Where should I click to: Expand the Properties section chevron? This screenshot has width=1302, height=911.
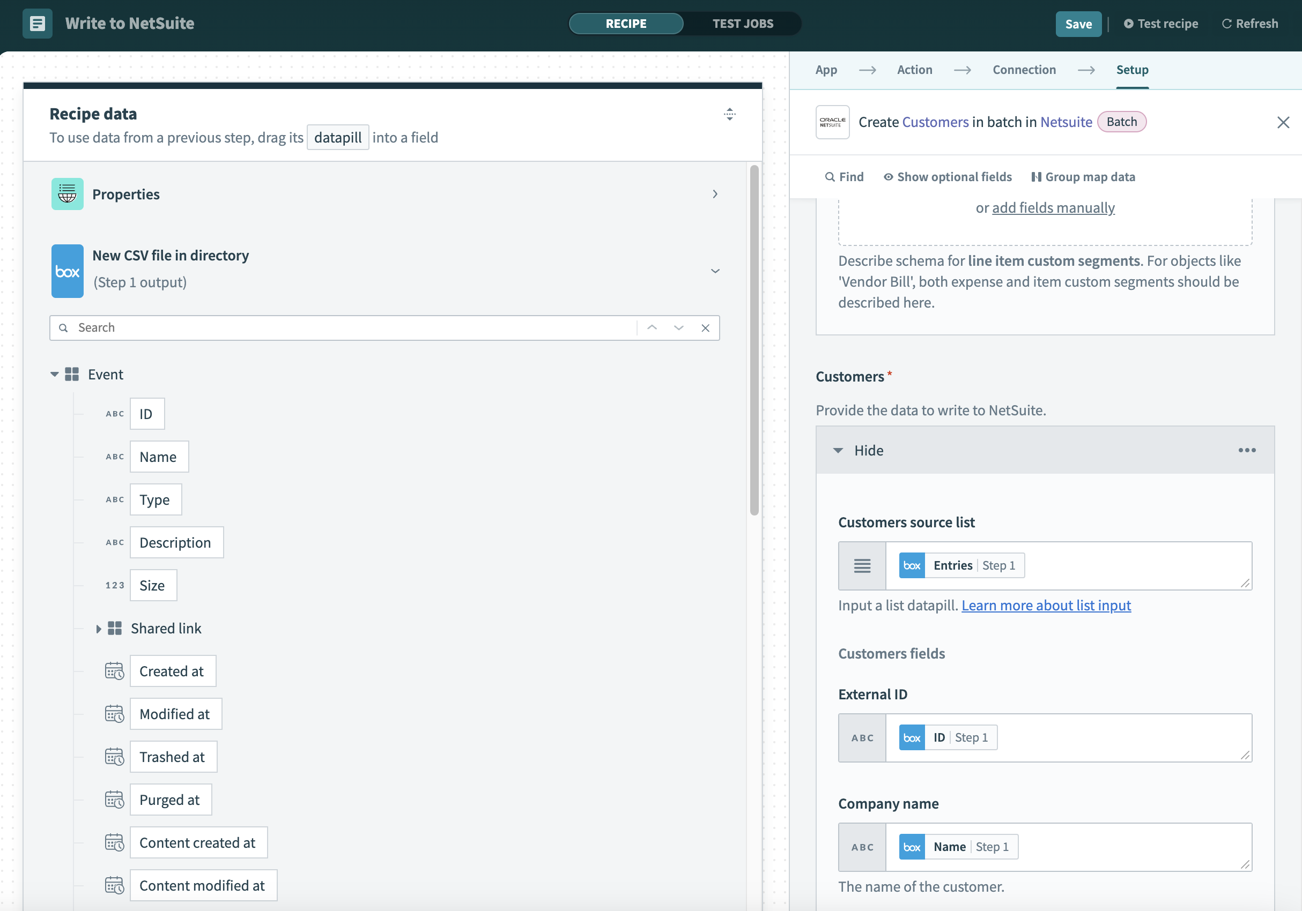[x=714, y=194]
